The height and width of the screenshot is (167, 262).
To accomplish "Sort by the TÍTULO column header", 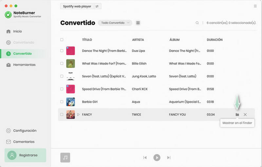I will (x=87, y=40).
